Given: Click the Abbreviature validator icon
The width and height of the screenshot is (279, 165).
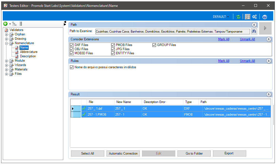Looking at the screenshot, I should [17, 52].
